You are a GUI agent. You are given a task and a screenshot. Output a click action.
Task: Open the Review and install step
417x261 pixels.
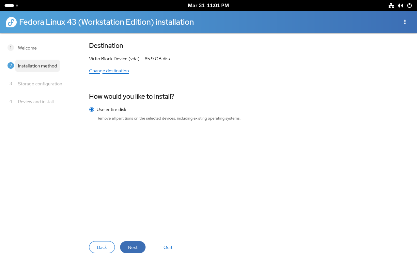36,102
